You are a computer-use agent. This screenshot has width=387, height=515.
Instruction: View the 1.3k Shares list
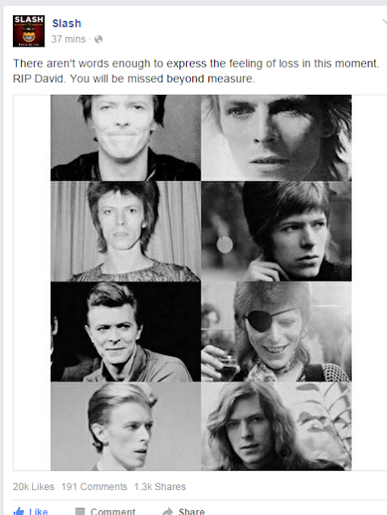pyautogui.click(x=159, y=486)
